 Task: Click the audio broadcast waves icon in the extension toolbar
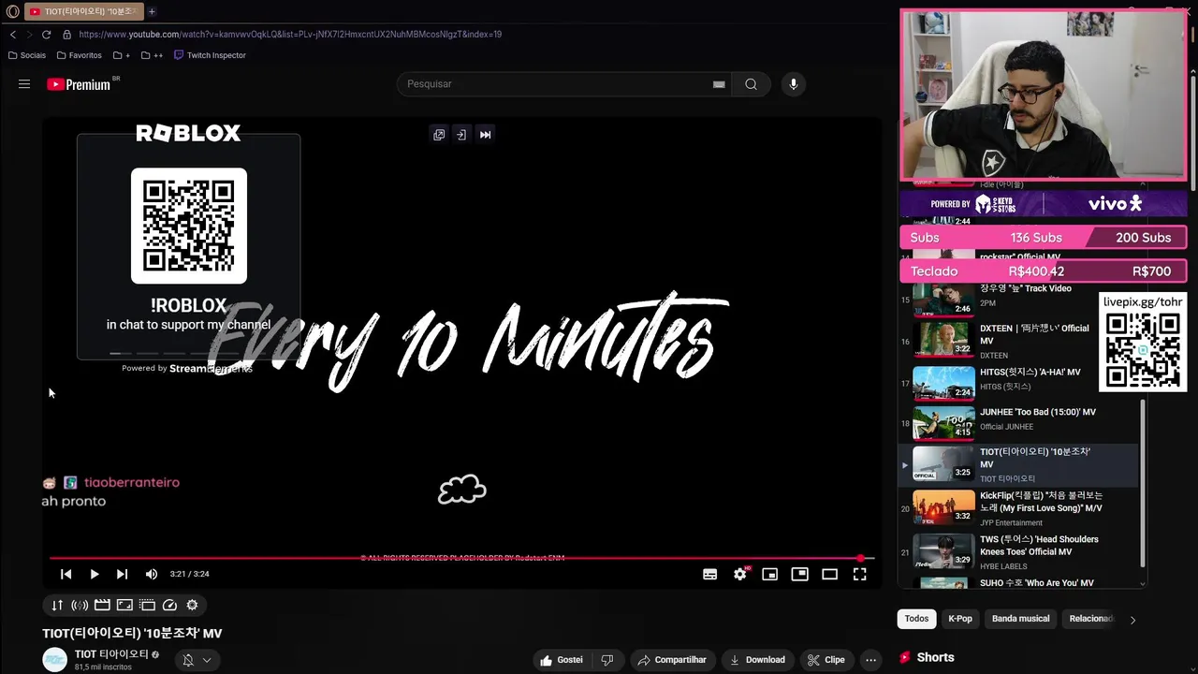80,605
